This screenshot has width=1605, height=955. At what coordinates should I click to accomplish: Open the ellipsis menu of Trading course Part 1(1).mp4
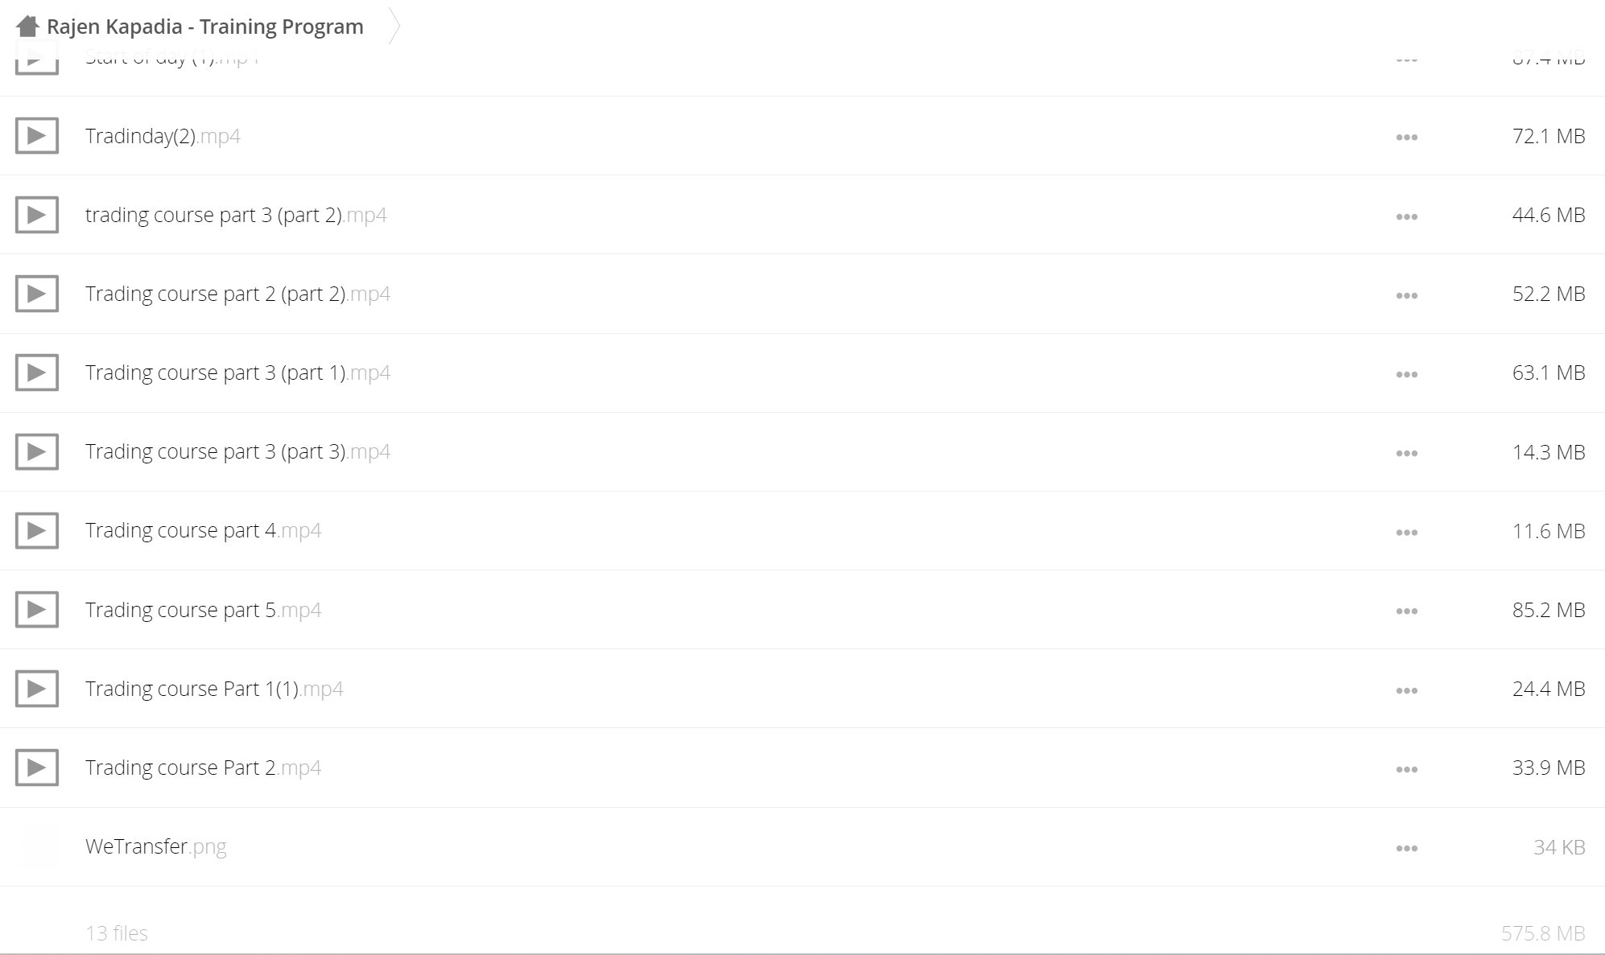[1407, 690]
